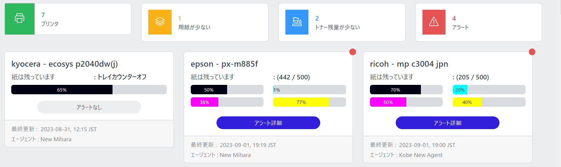Open the プリンタ count summary card
The image size is (561, 167).
click(68, 19)
